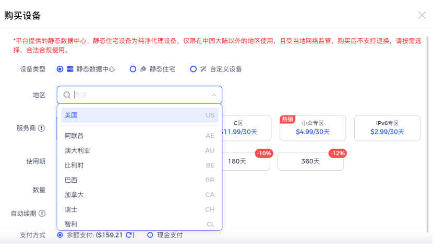Screen dimensions: 433x248
Task: Pick the 360天 usage period option
Action: pos(310,161)
